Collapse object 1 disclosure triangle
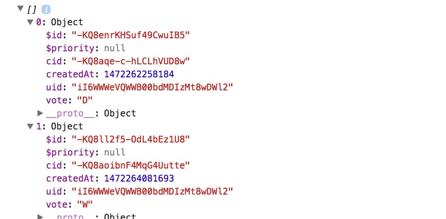Image resolution: width=446 pixels, height=219 pixels. point(31,126)
